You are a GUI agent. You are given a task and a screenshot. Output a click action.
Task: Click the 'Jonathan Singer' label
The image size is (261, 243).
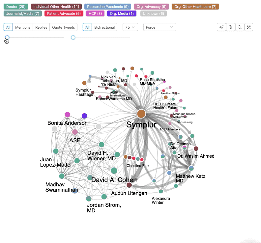click(x=170, y=93)
